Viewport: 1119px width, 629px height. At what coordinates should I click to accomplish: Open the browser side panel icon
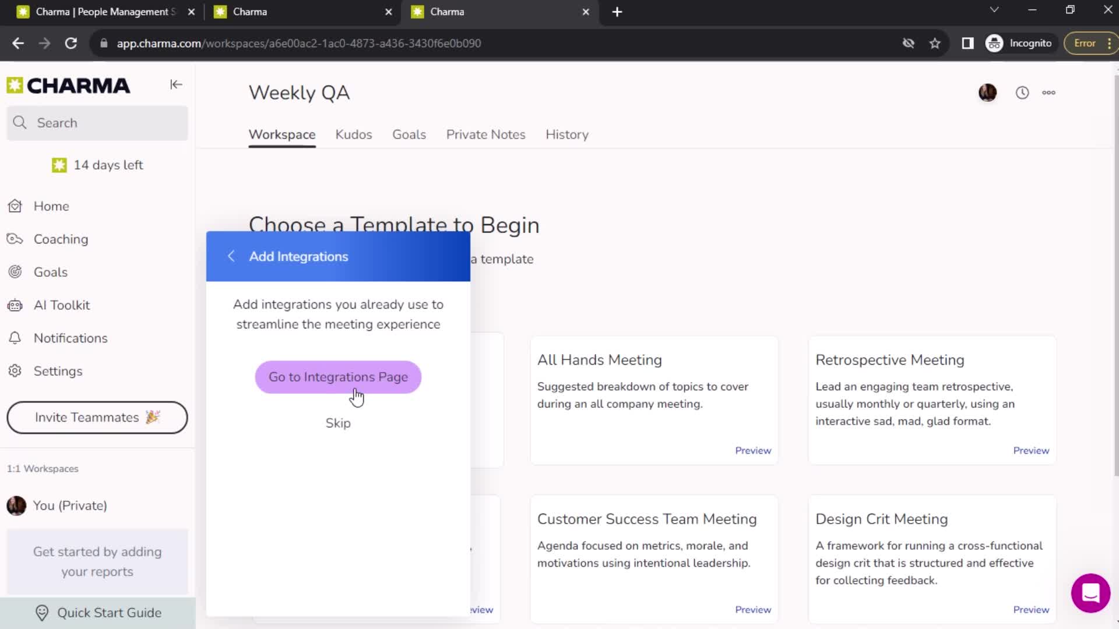(x=967, y=43)
